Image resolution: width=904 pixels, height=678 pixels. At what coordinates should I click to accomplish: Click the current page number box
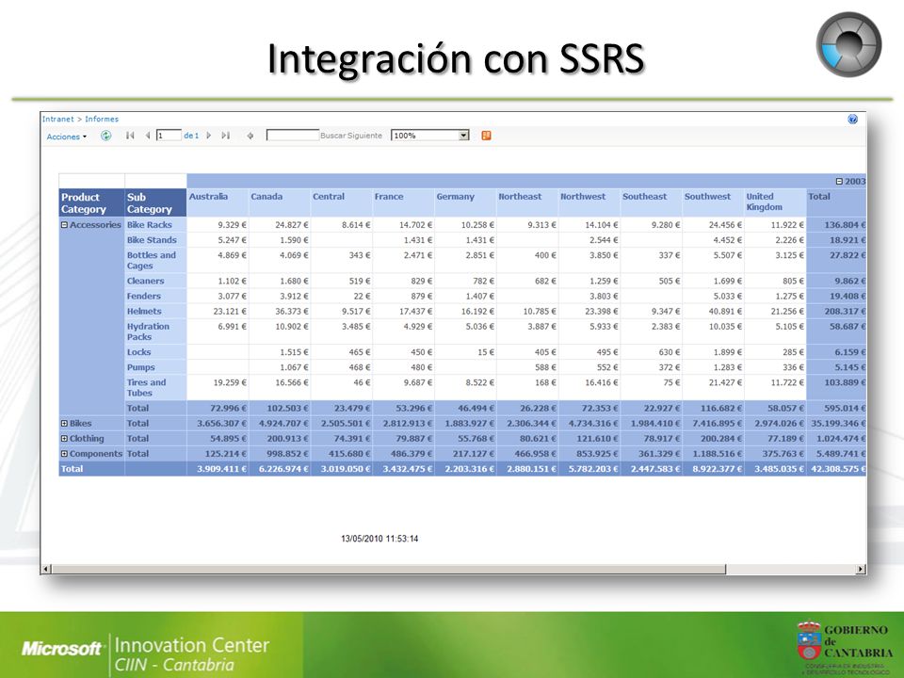click(x=169, y=136)
